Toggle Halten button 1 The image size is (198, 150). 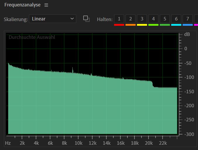click(119, 19)
